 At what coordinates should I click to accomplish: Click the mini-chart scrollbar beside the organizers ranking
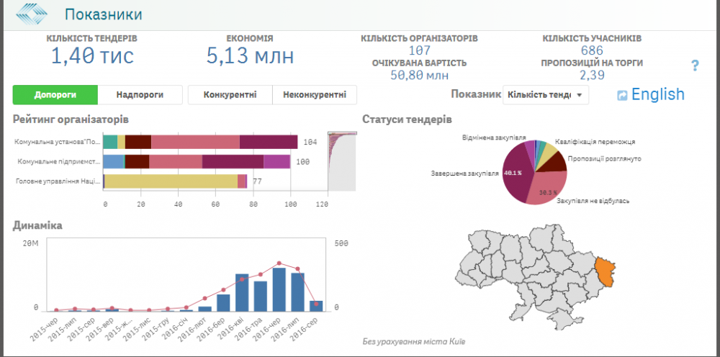click(x=341, y=161)
